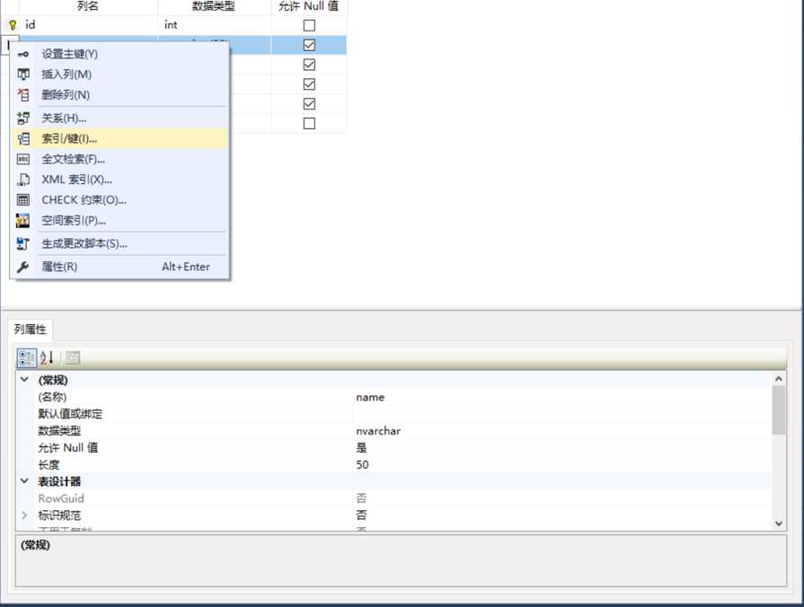The height and width of the screenshot is (607, 804).
Task: Click the properties scrollbar thumb
Action: point(778,410)
